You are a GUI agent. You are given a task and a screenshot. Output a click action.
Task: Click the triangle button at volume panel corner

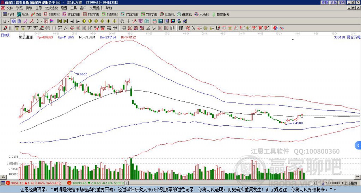coord(3,177)
